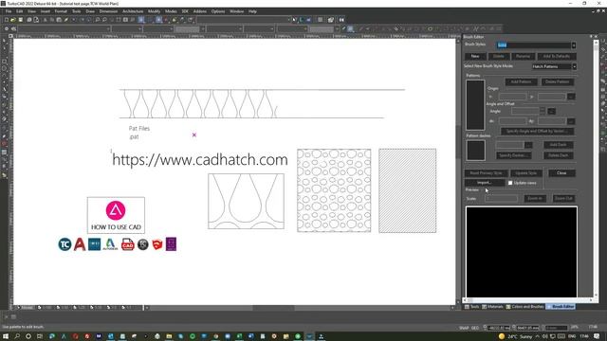Click the origin pick button beside y field
This screenshot has width=607, height=341.
pos(571,97)
